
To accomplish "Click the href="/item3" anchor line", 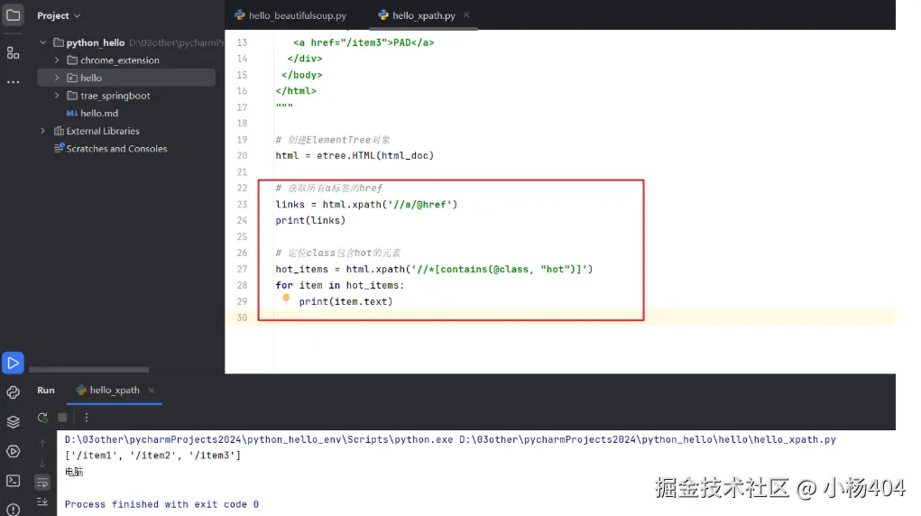I will pos(364,42).
